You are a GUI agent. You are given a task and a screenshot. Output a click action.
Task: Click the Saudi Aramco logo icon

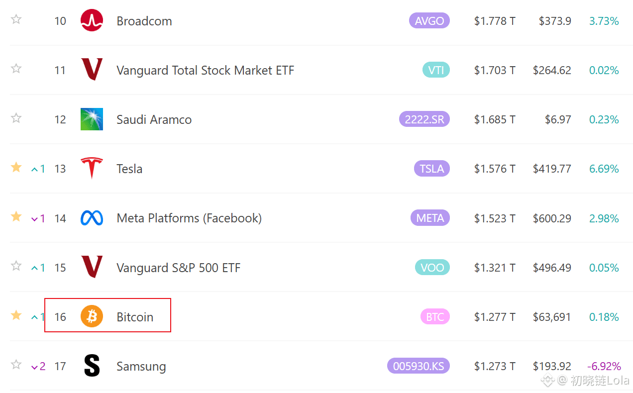click(92, 119)
